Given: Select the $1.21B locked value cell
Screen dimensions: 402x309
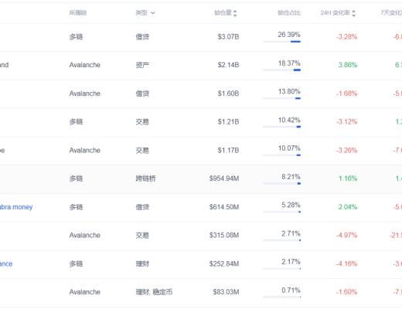Looking at the screenshot, I should coord(228,122).
